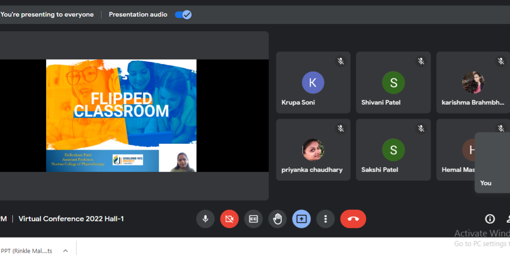Expand the downloaded PPT file chevron menu

tap(66, 251)
